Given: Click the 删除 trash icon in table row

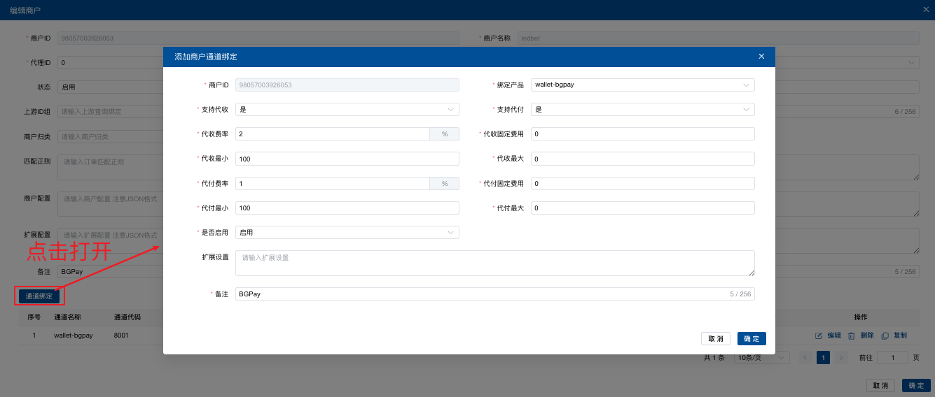Looking at the screenshot, I should [851, 335].
